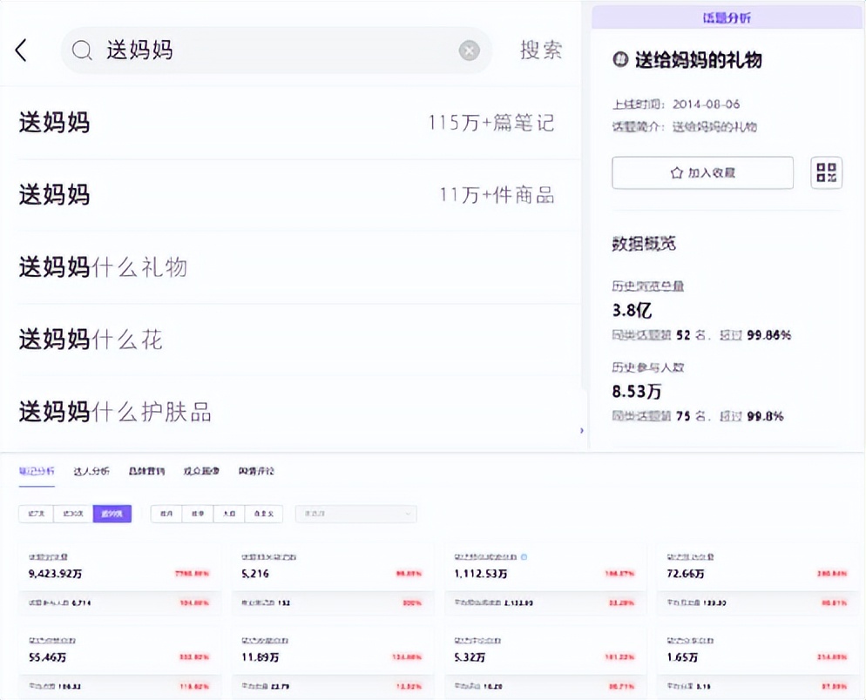Click the 加入收藏 favorite button
The height and width of the screenshot is (700, 866).
pos(702,172)
